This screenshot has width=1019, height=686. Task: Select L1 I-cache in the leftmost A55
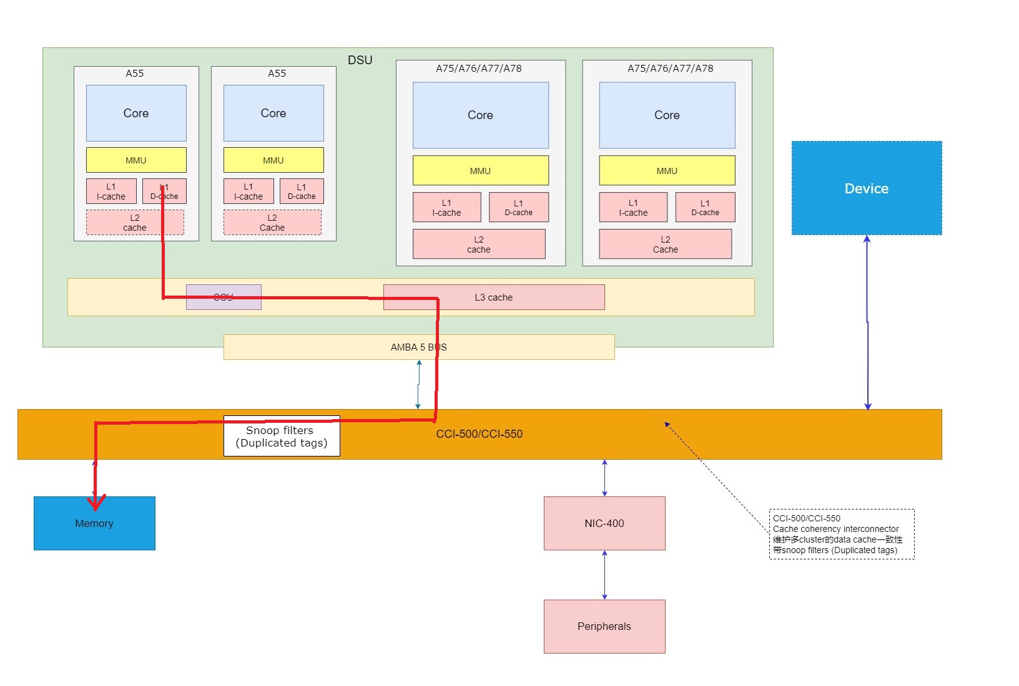111,191
